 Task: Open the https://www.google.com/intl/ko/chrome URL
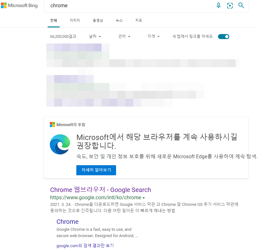96,197
